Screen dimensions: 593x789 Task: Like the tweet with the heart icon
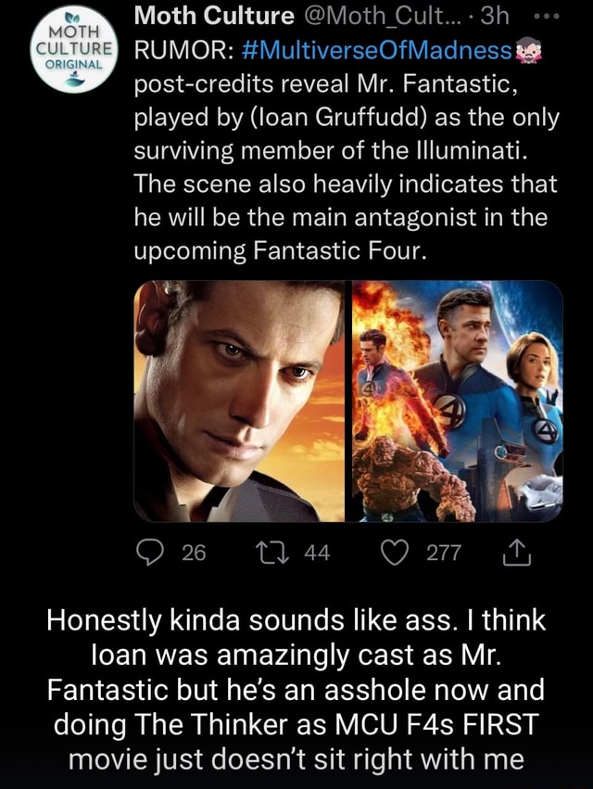[x=400, y=554]
